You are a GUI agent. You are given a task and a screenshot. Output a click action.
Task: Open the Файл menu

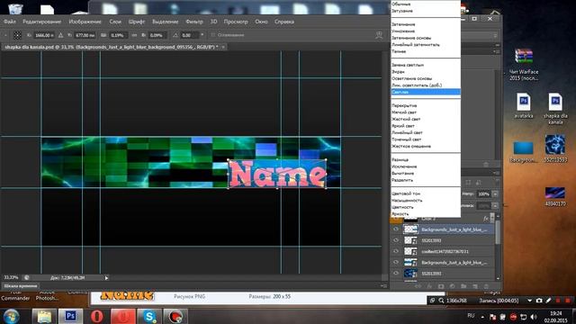[10, 22]
